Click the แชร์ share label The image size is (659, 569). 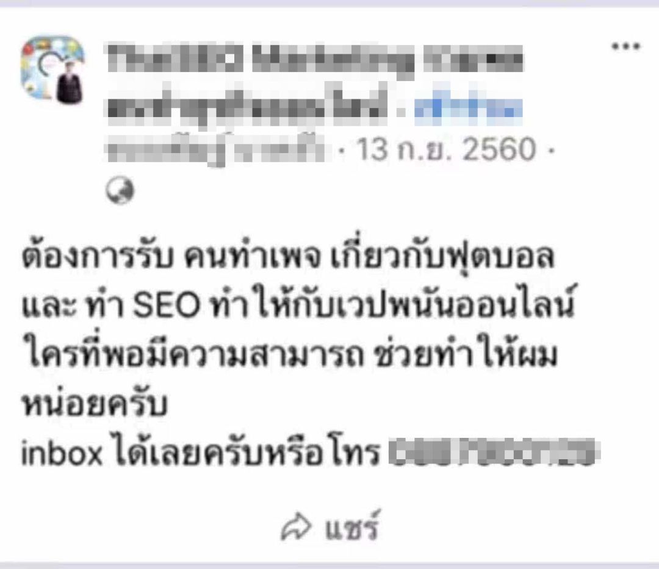point(353,526)
